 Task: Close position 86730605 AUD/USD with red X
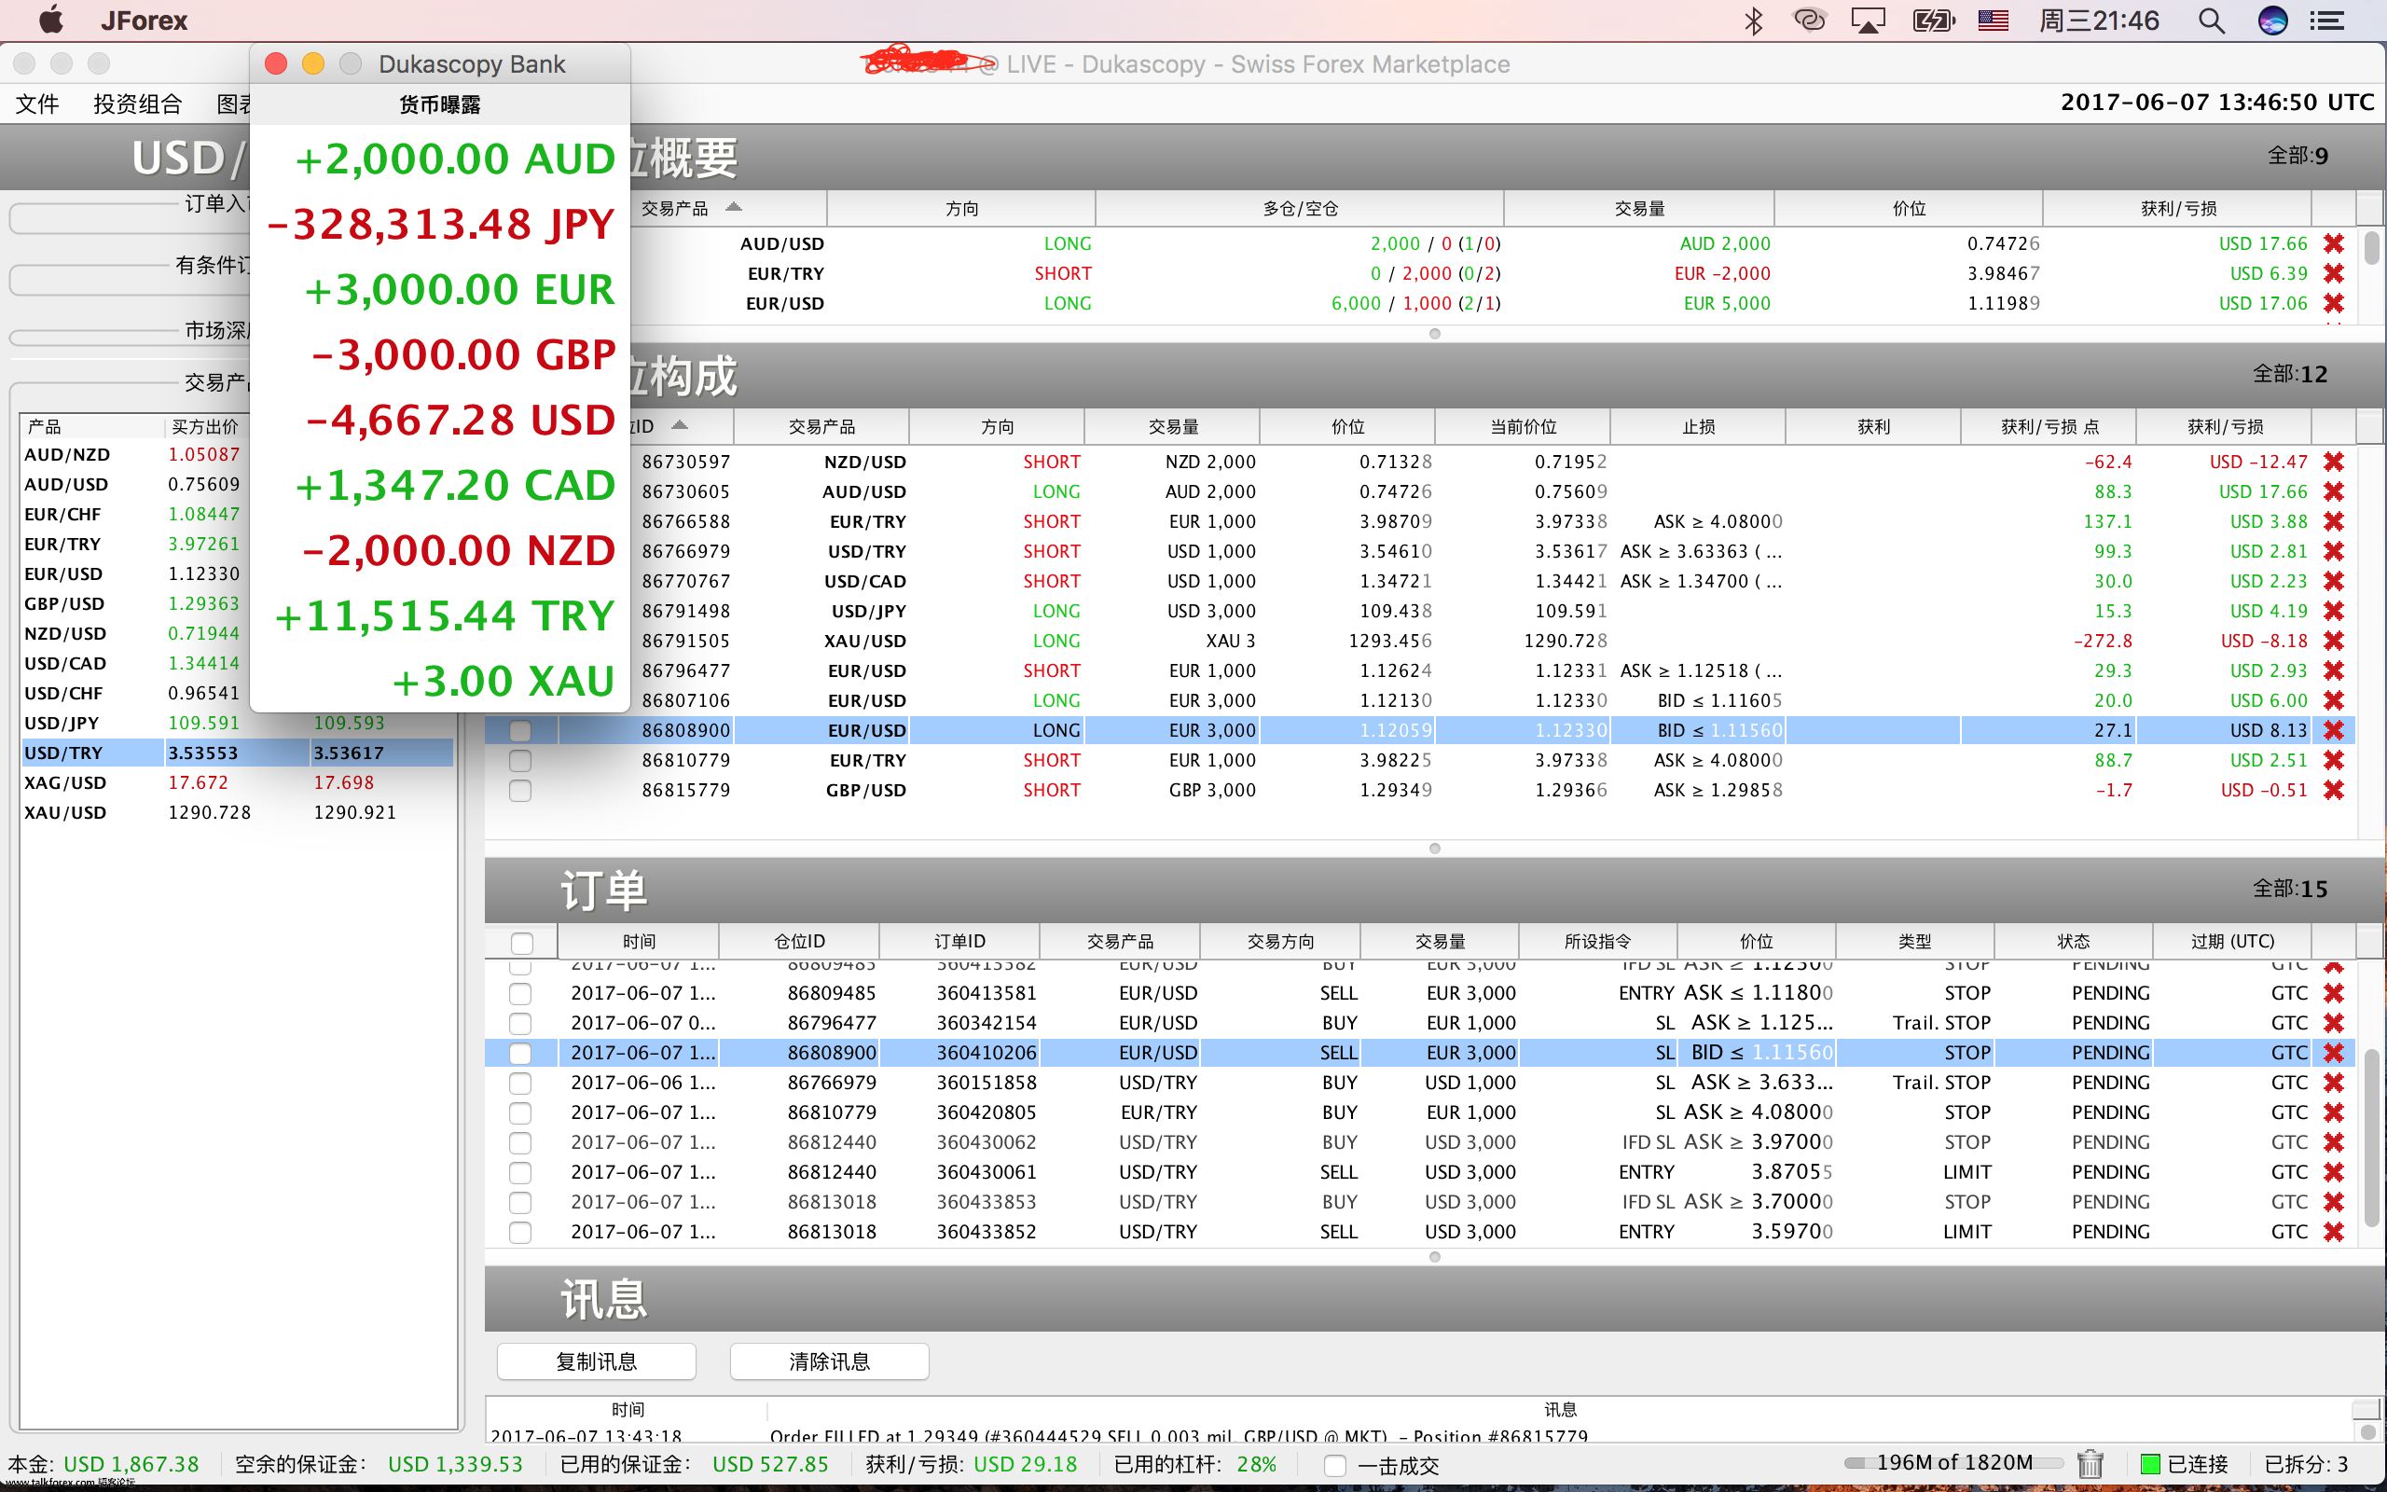tap(2333, 491)
